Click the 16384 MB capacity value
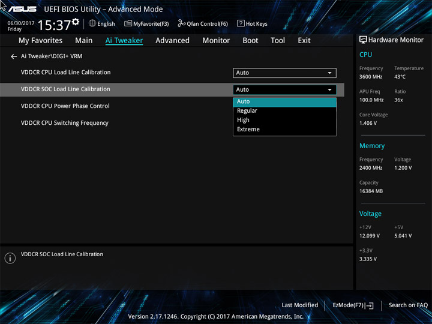432x324 pixels. tap(371, 191)
